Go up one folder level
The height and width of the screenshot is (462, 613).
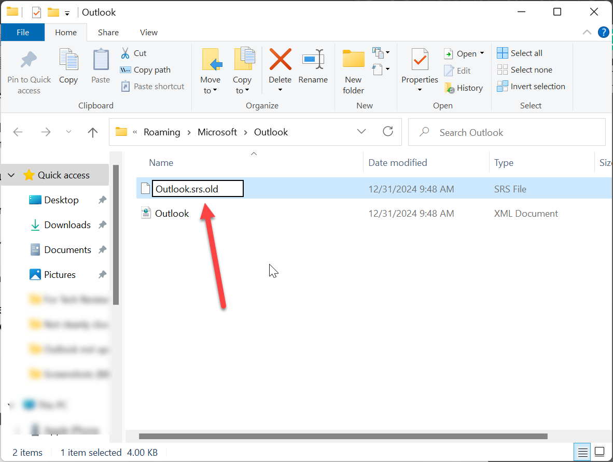coord(93,132)
